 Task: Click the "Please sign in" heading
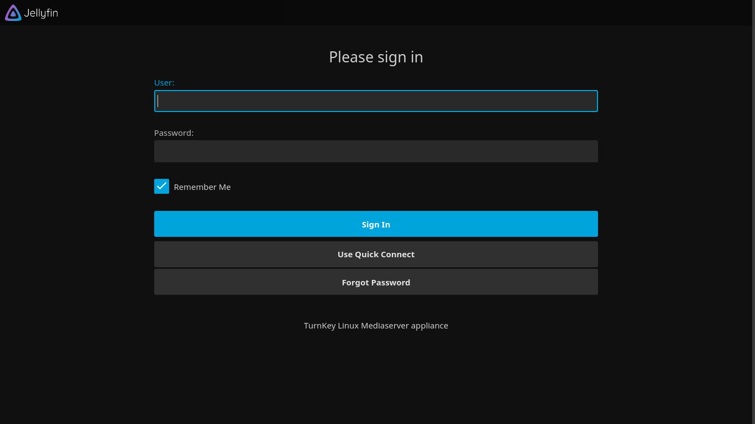[x=376, y=57]
